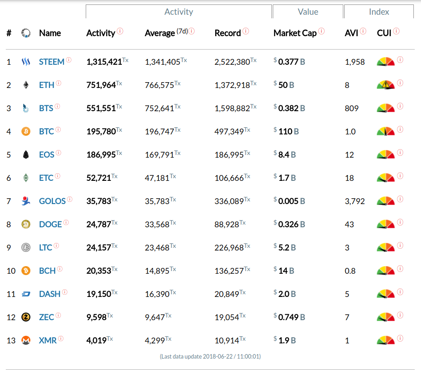Click the CUI gauge icon for BTC
Image resolution: width=421 pixels, height=380 pixels.
386,131
